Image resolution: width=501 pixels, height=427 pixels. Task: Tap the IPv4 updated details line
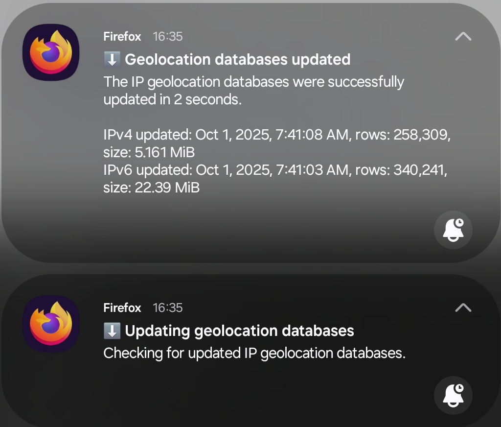click(277, 135)
